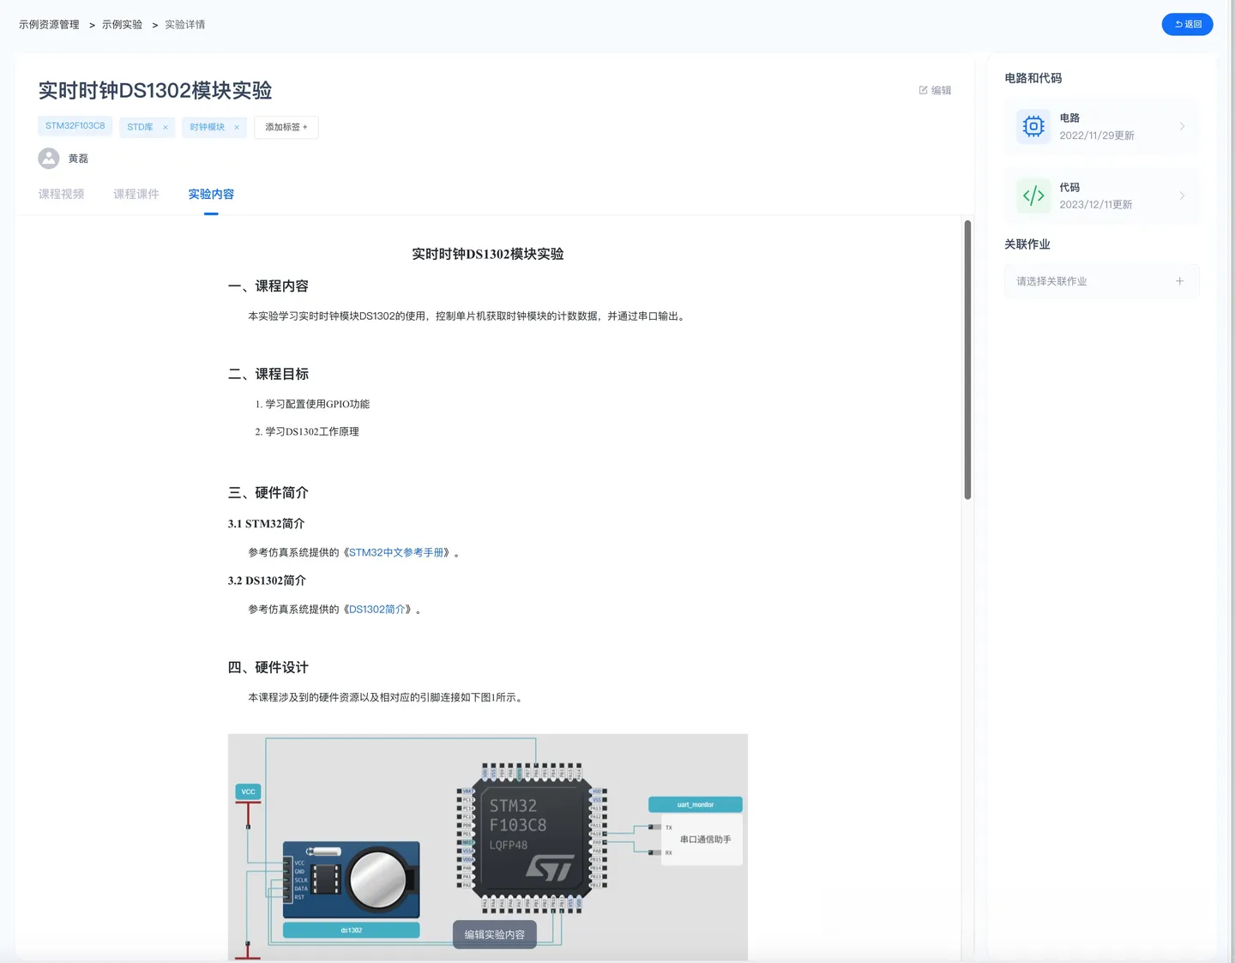
Task: Click the 2023/12/11更新 date text
Action: pos(1096,205)
